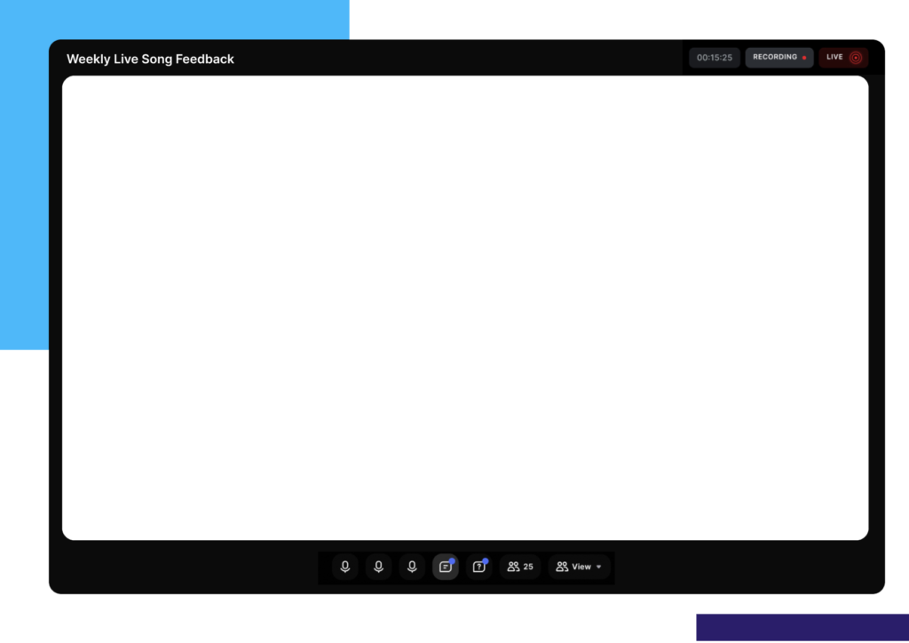Click the 00:15:25 session timer
This screenshot has height=643, width=909.
714,57
